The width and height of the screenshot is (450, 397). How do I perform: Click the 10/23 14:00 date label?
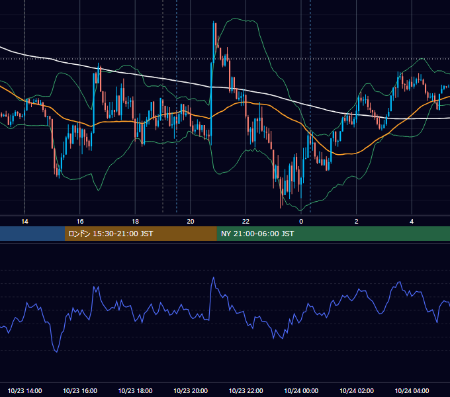(x=24, y=390)
